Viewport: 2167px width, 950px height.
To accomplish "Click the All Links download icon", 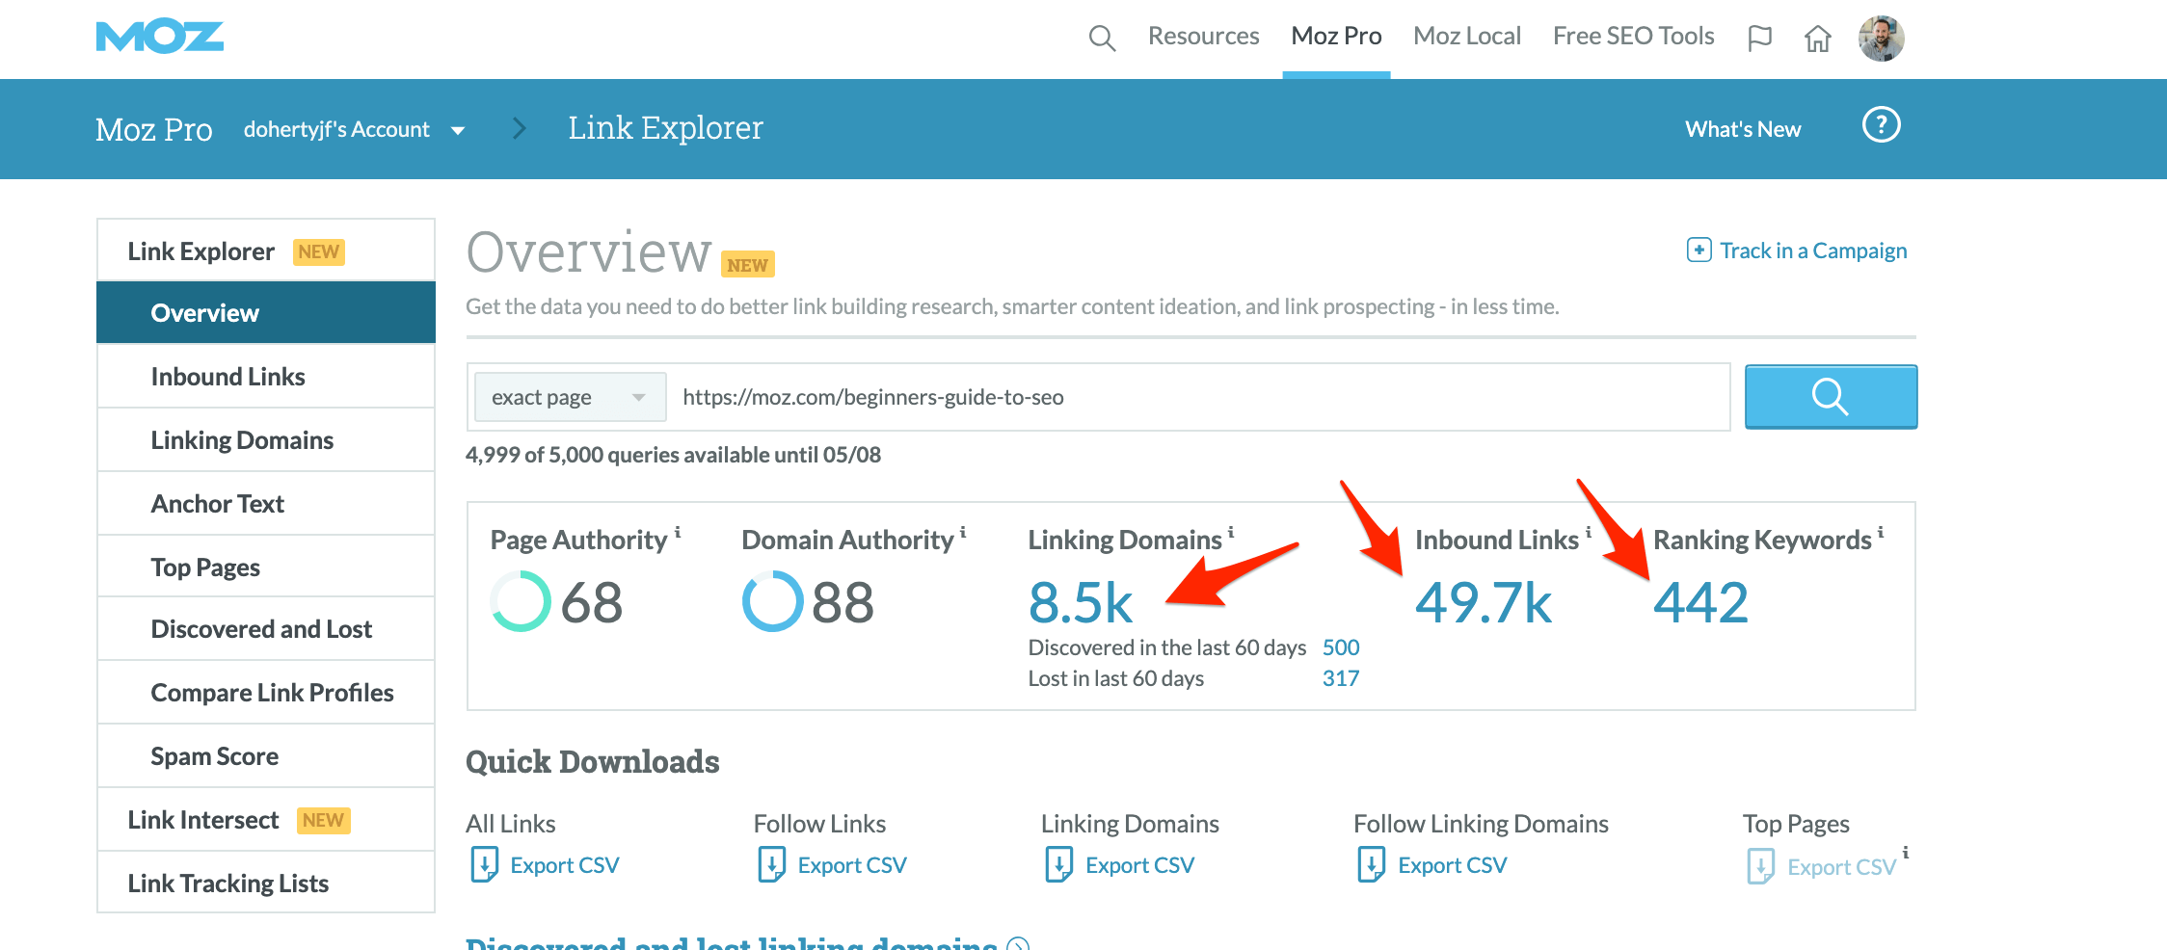I will tap(484, 864).
